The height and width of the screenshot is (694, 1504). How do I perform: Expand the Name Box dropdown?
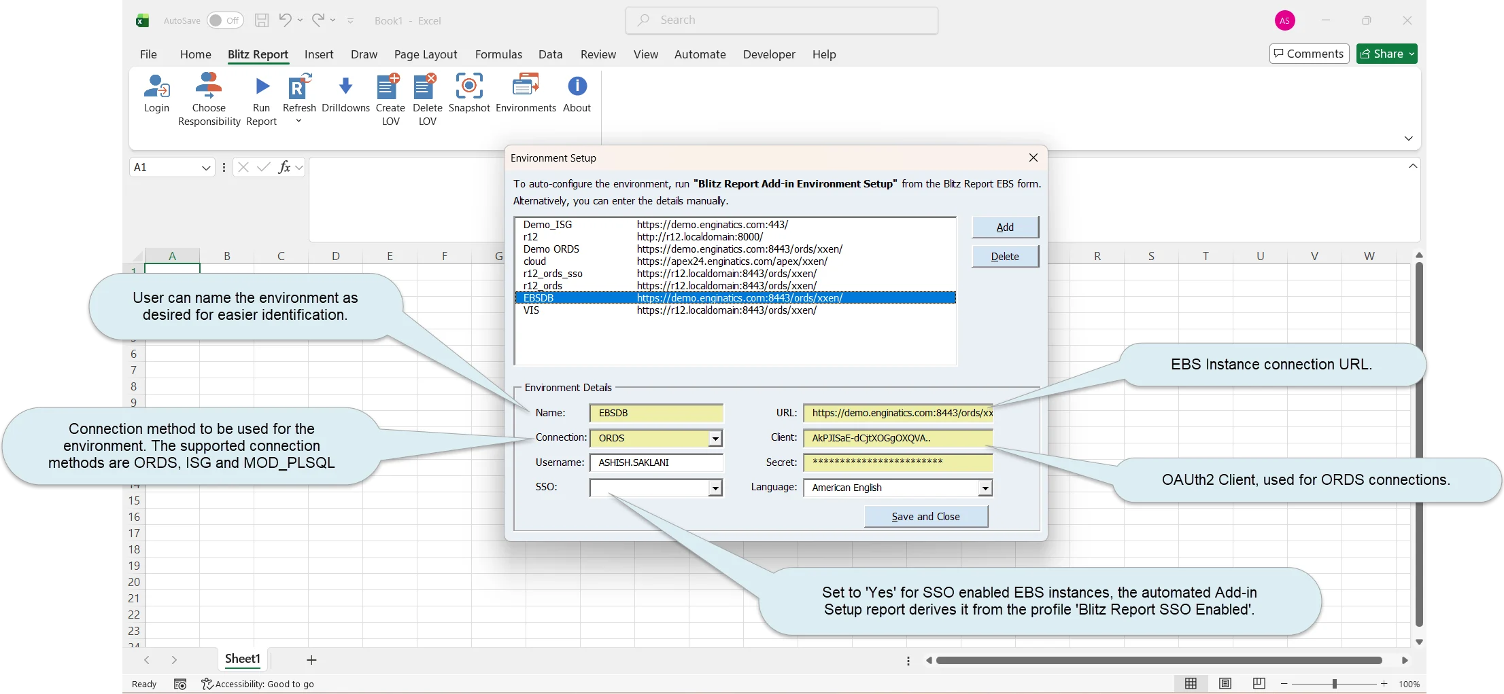tap(206, 168)
